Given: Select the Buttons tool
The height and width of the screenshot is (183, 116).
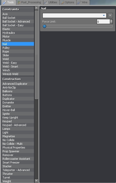Looking at the screenshot, I should [x=18, y=95].
